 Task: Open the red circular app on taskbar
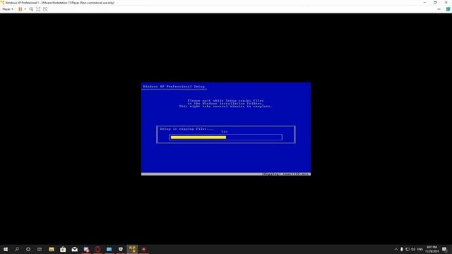[97, 249]
